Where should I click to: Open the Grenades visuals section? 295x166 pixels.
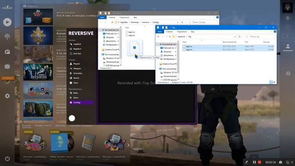(76, 73)
